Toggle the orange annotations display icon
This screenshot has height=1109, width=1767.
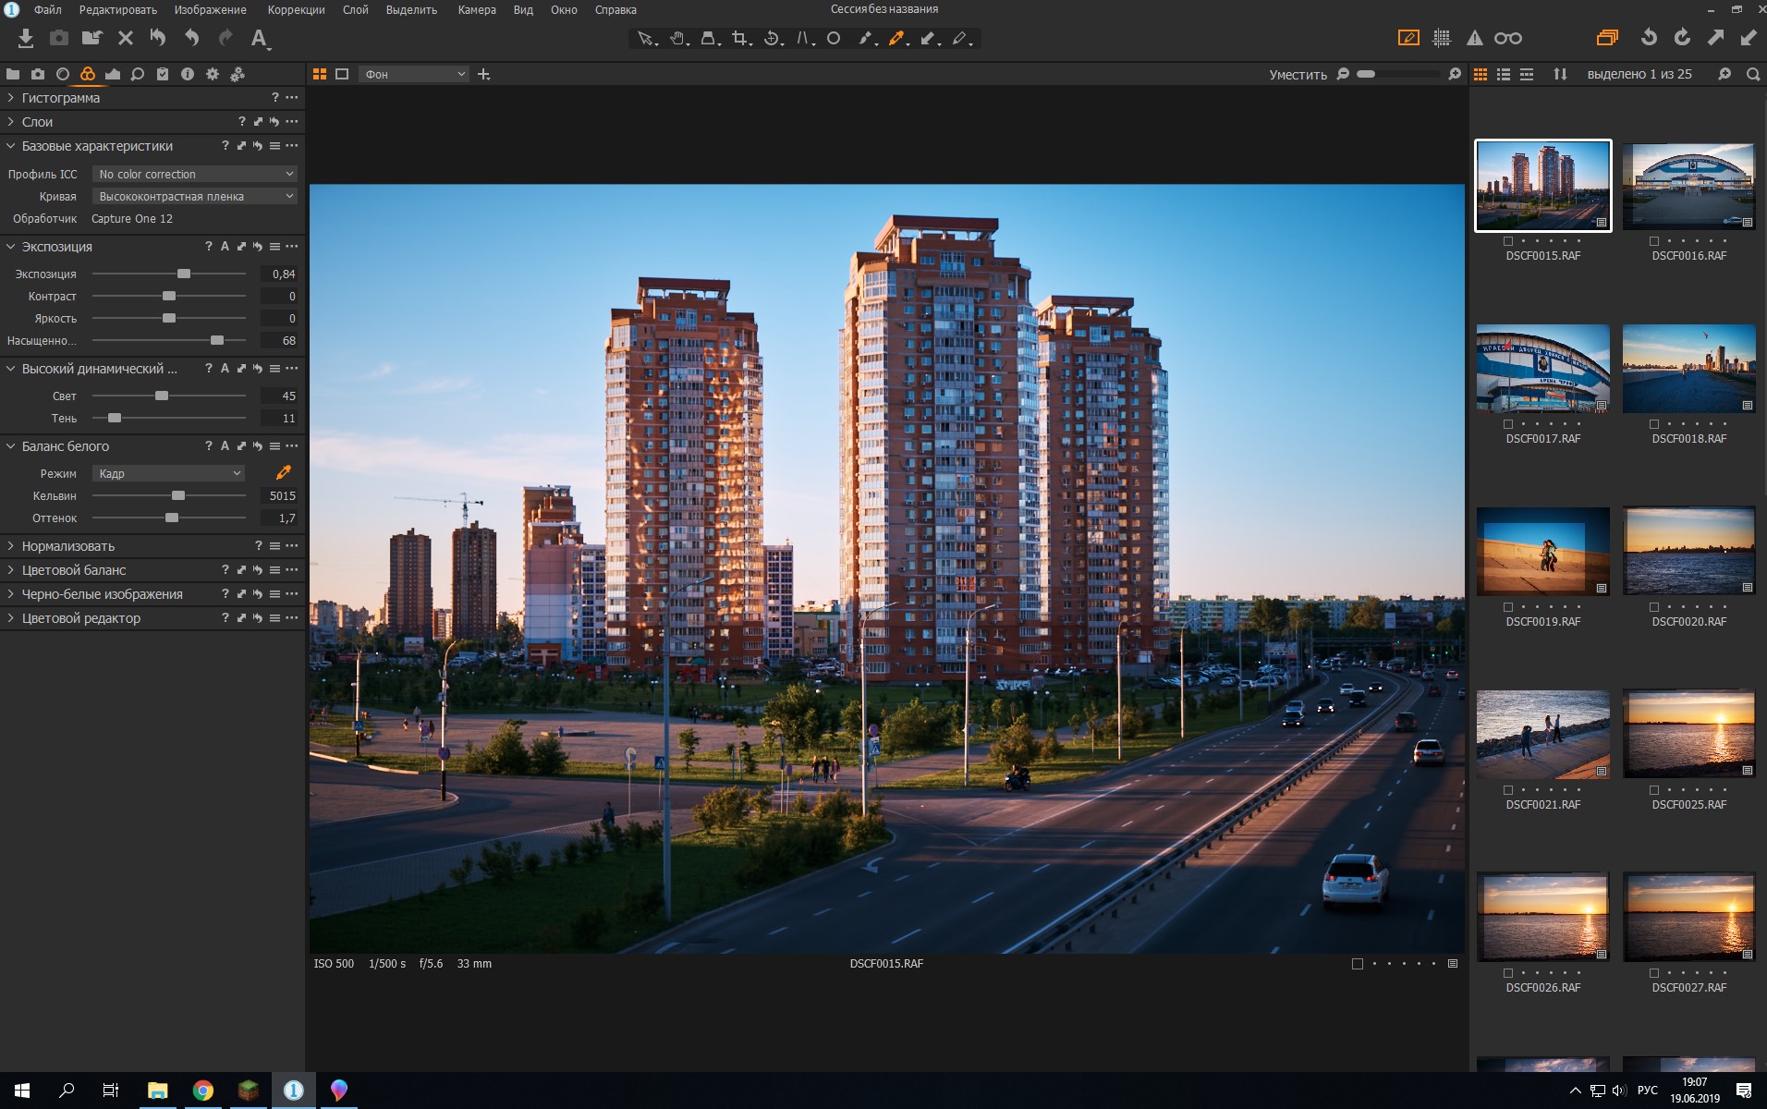[1408, 38]
